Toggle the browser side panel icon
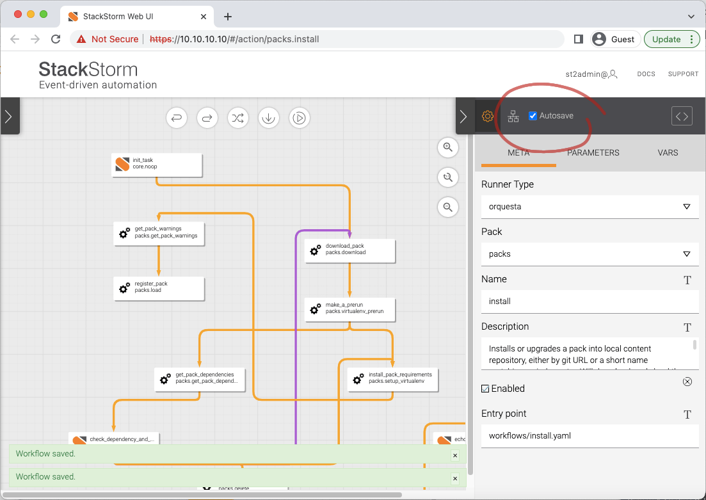Image resolution: width=706 pixels, height=500 pixels. [x=579, y=39]
